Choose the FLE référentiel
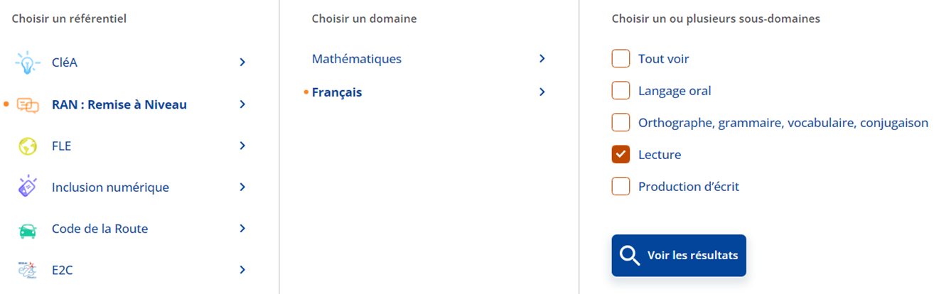 [62, 146]
